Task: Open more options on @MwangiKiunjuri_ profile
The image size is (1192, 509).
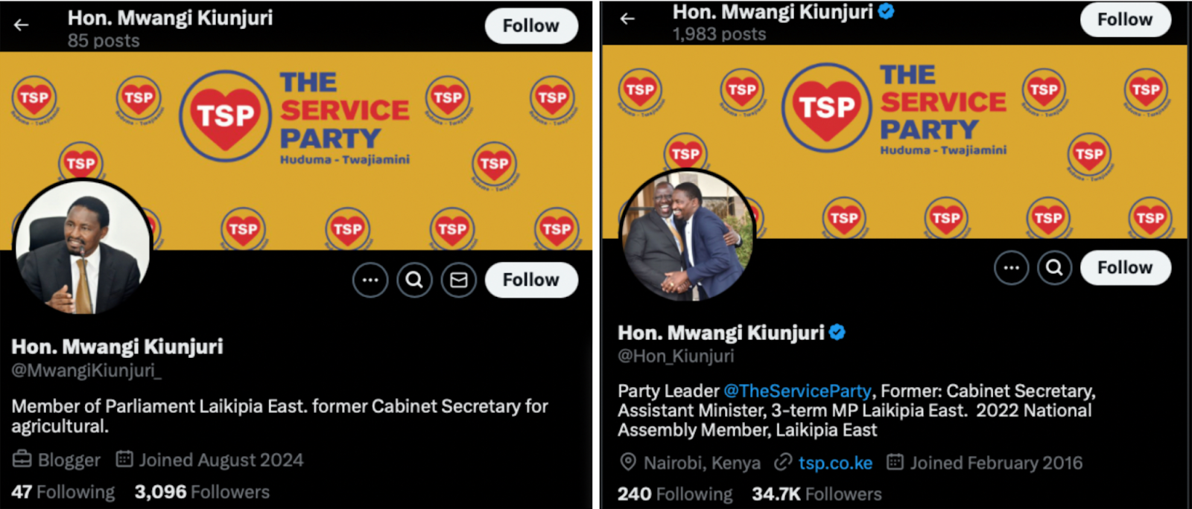Action: click(370, 281)
